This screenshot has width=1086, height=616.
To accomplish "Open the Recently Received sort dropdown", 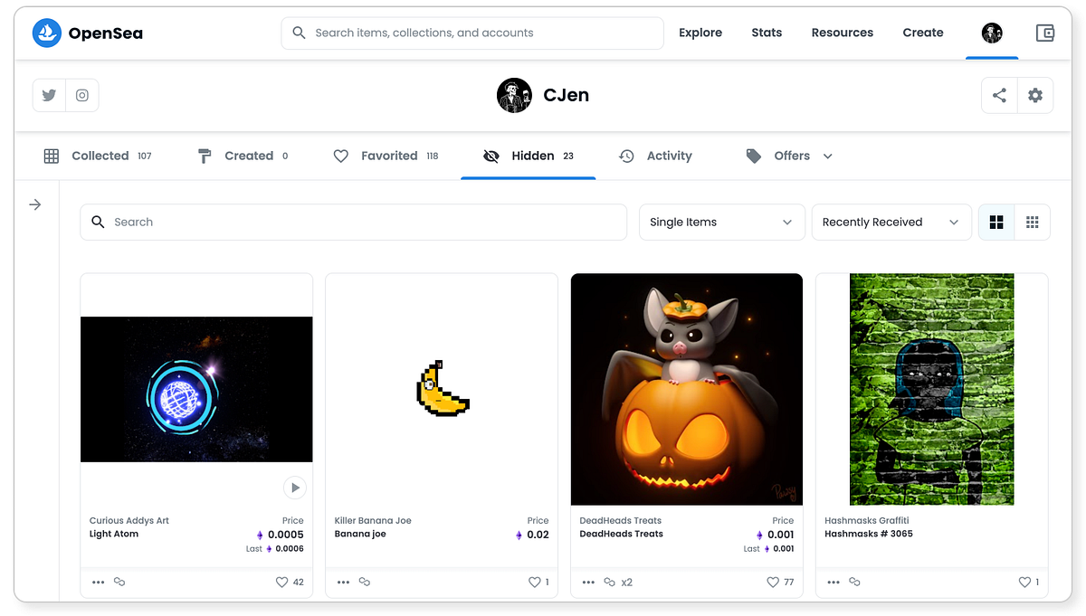I will (x=891, y=222).
